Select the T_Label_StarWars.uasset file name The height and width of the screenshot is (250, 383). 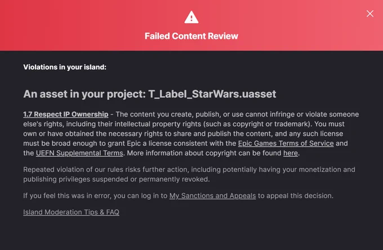tap(212, 94)
